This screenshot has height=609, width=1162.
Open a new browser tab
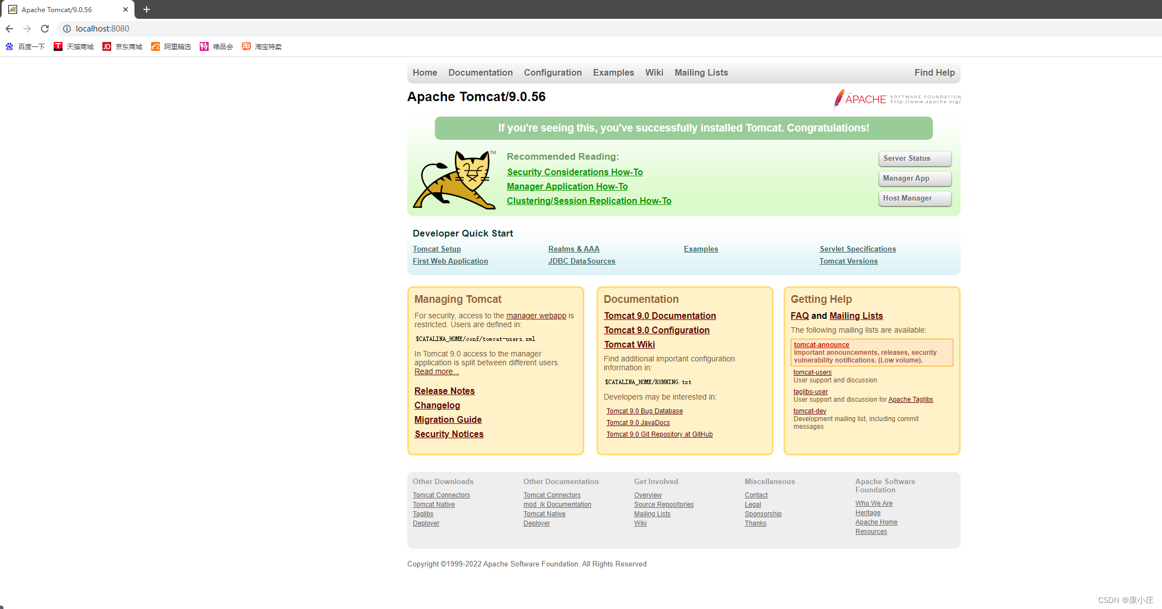tap(147, 9)
